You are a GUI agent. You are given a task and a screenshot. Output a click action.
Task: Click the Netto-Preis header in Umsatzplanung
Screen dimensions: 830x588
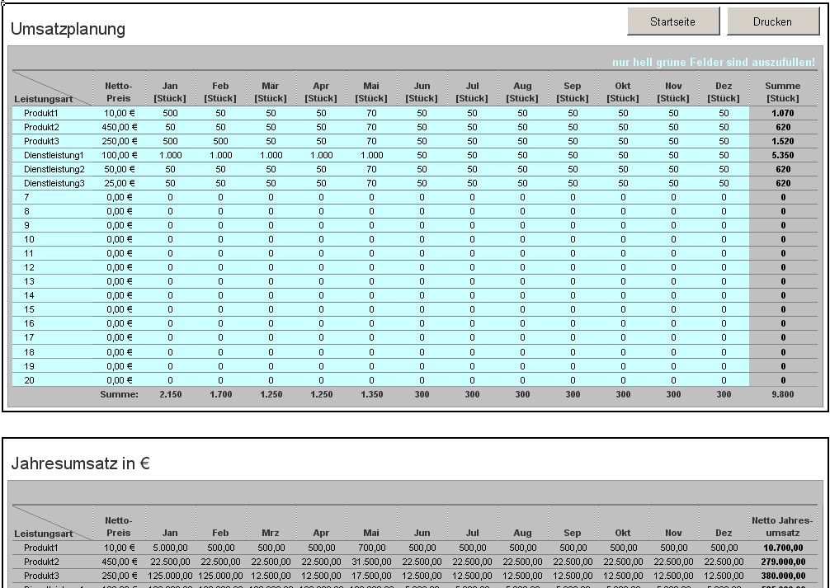coord(119,92)
